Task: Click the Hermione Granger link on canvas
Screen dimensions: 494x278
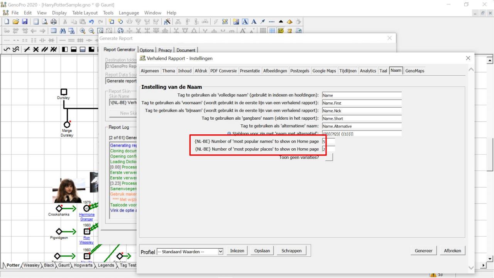Action: (87, 217)
